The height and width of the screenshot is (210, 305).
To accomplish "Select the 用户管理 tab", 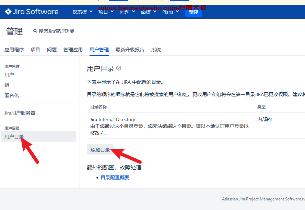I will tap(99, 50).
